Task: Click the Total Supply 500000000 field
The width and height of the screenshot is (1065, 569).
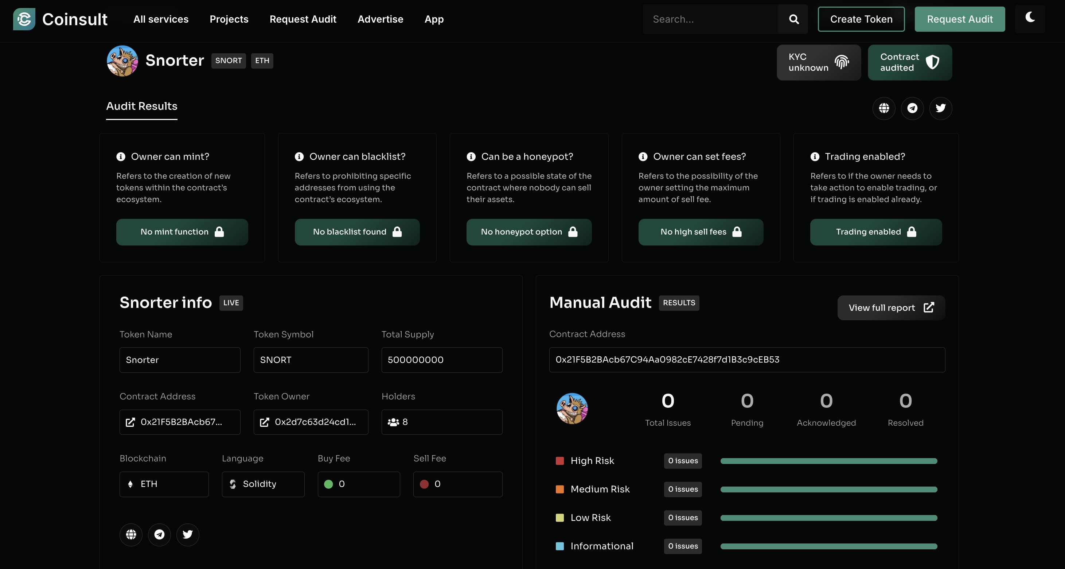Action: [x=441, y=360]
